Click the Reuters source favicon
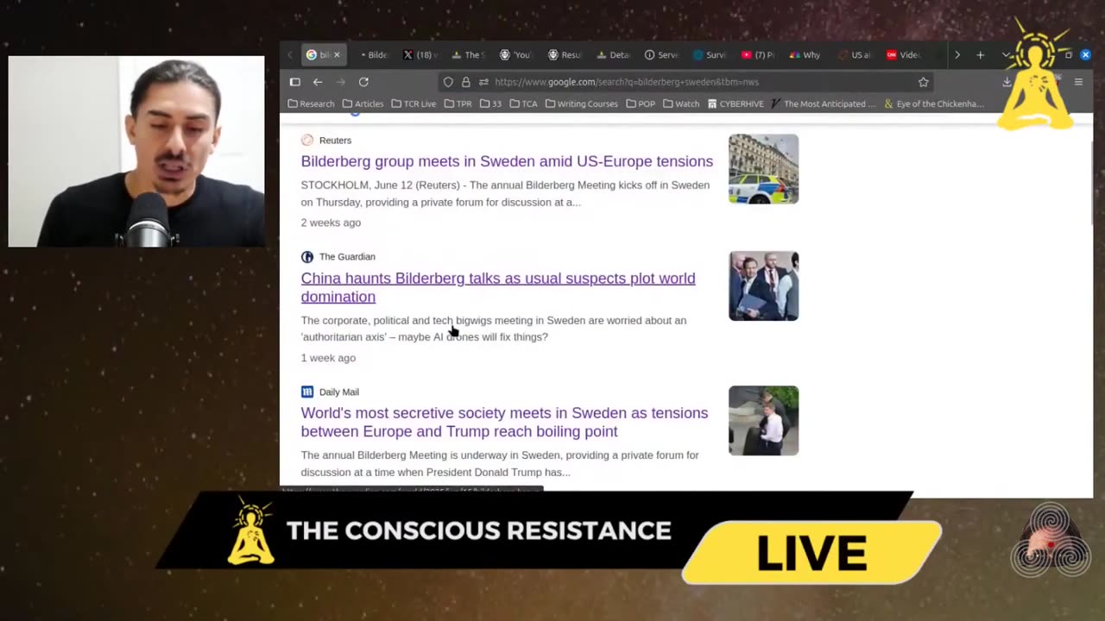Screen dimensions: 1105x621 click(307, 140)
